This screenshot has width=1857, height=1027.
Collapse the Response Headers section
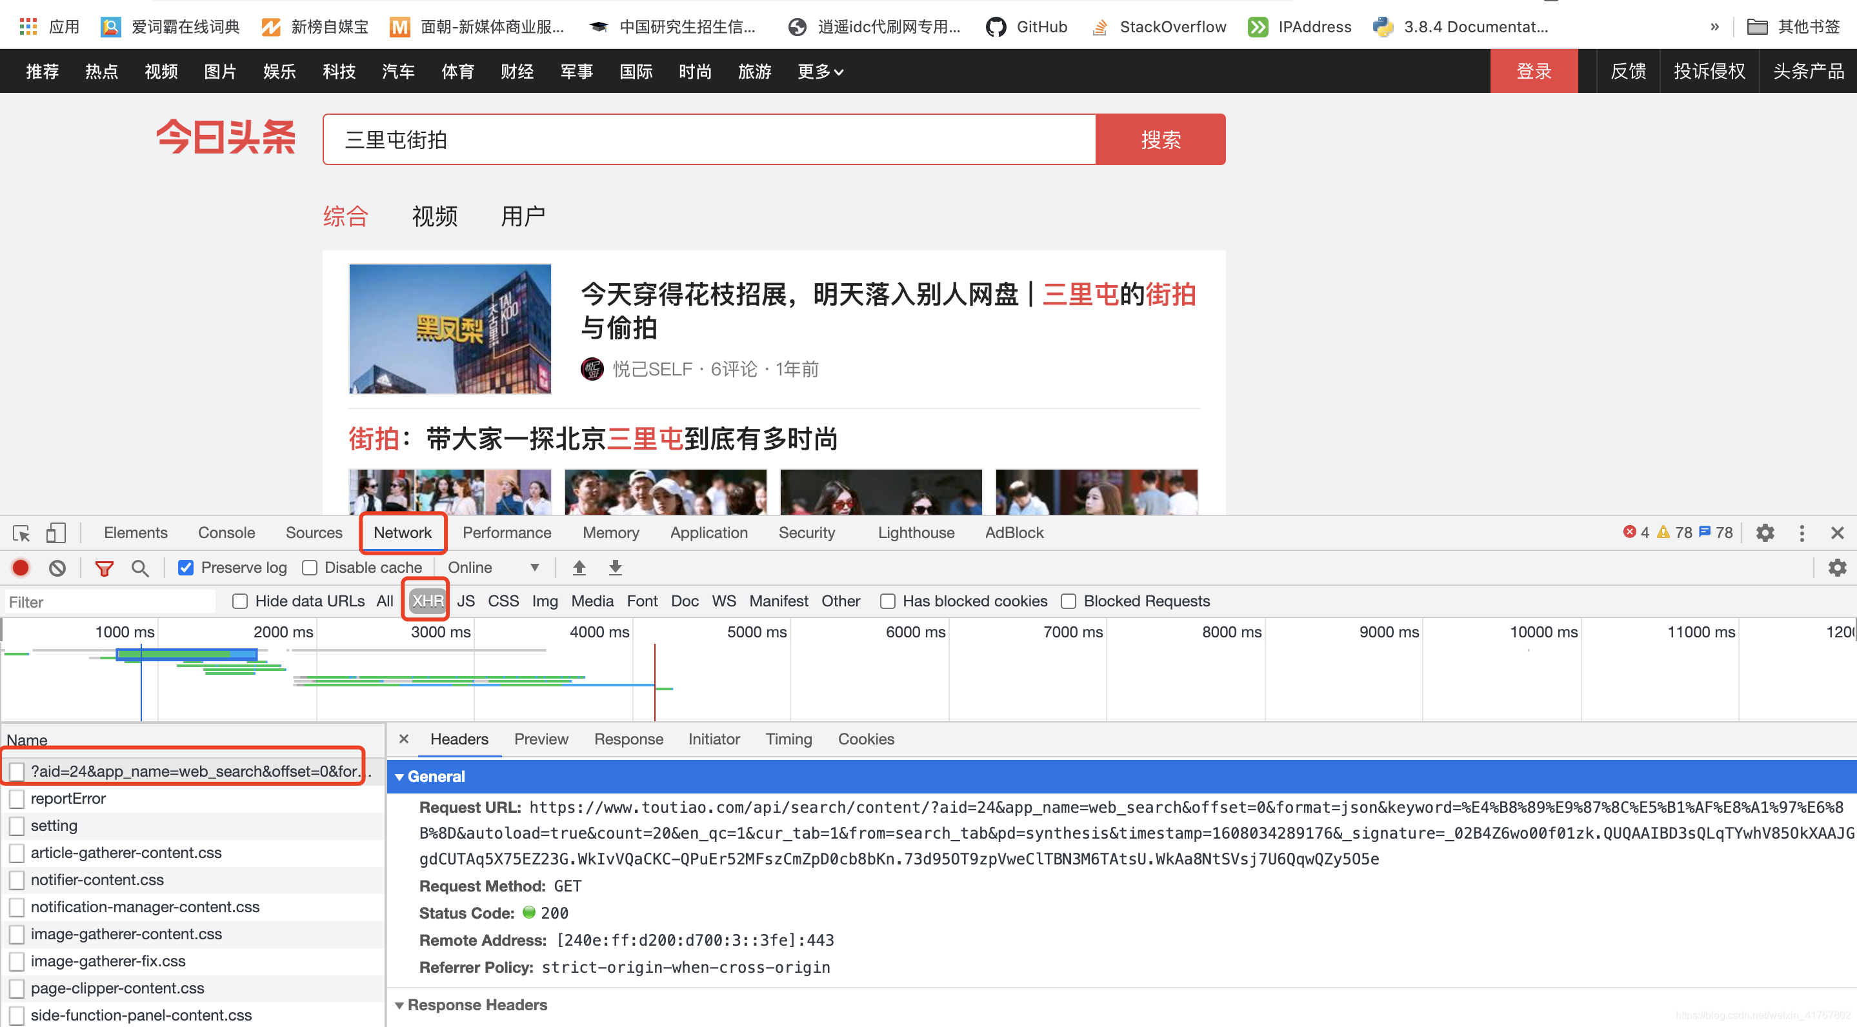401,1004
